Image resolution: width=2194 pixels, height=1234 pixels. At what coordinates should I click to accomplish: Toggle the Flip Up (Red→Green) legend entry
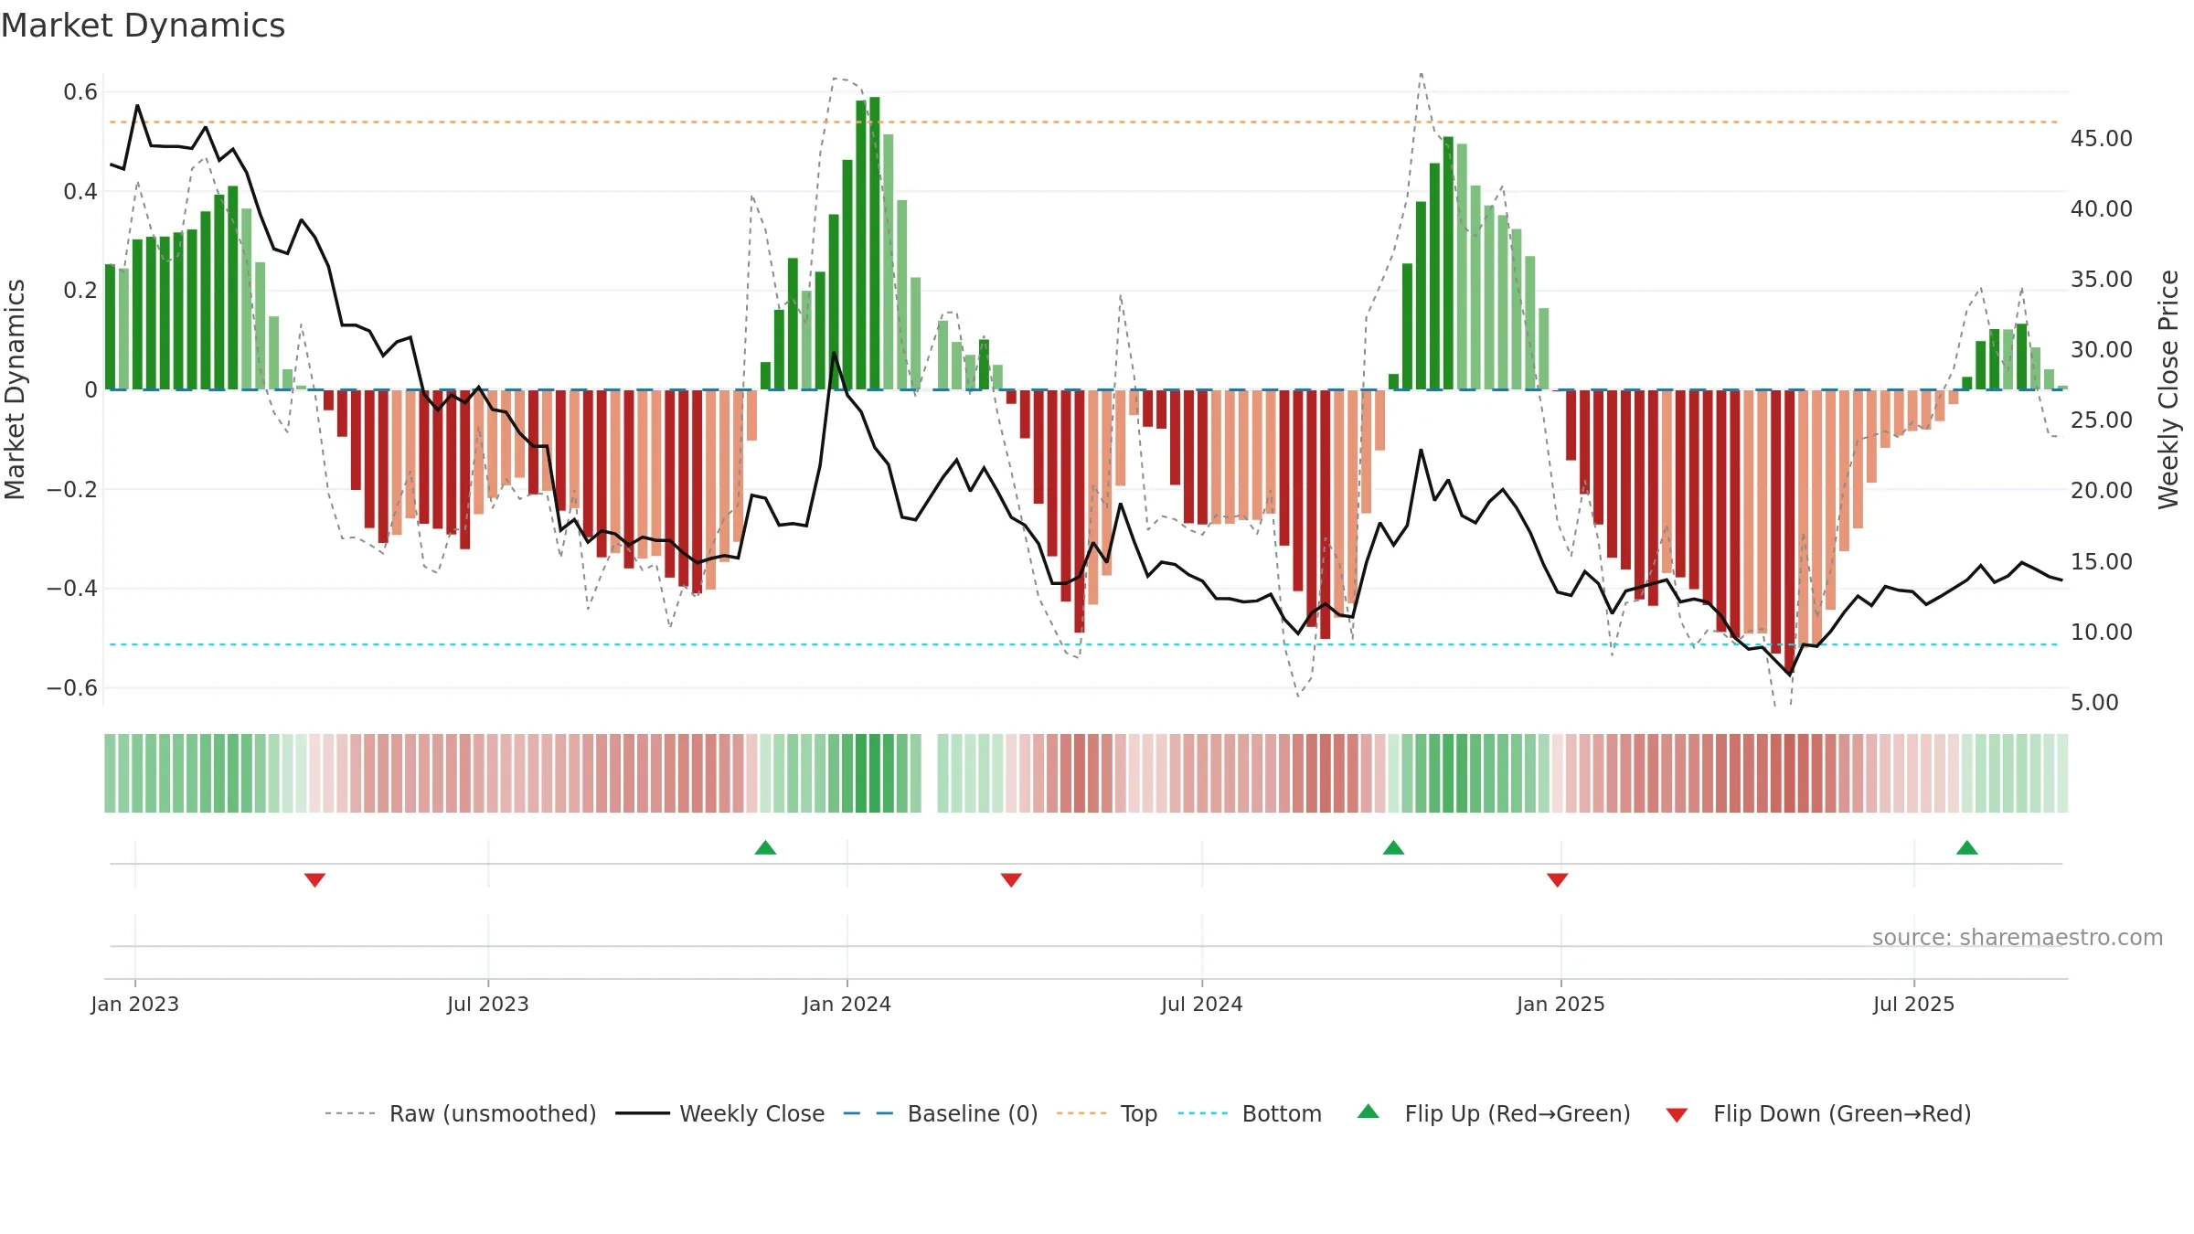point(1494,1113)
